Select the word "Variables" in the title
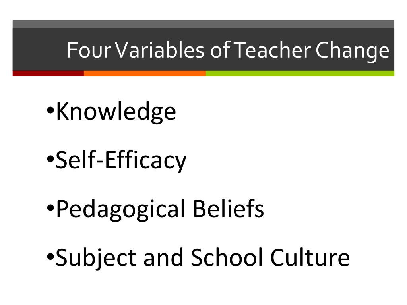Image resolution: width=407 pixels, height=305 pixels. point(160,50)
